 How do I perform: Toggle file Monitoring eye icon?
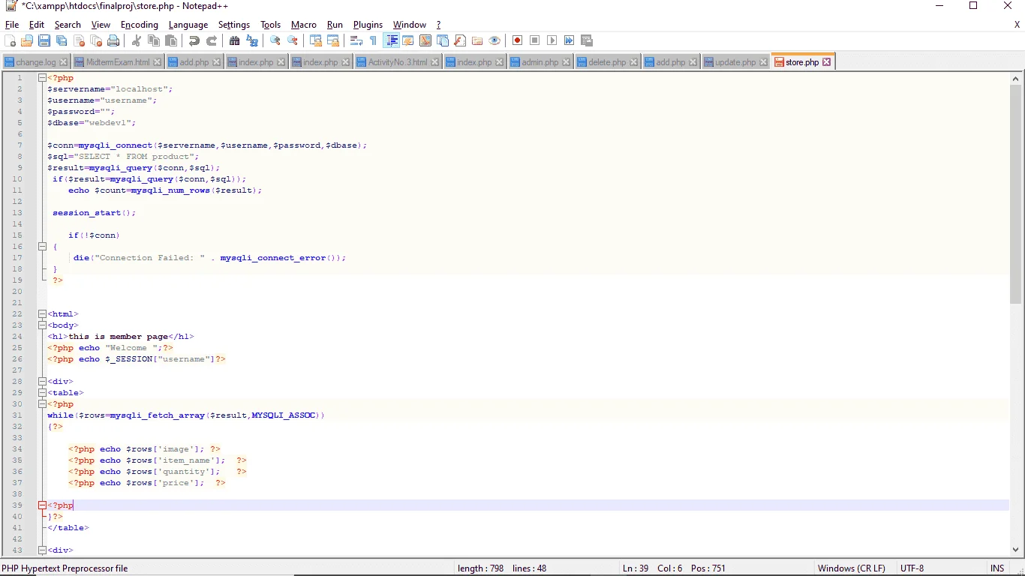[x=494, y=40]
